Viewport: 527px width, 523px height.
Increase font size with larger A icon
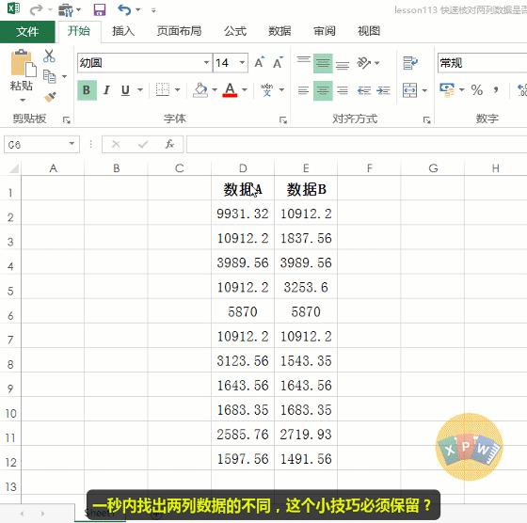(x=259, y=62)
